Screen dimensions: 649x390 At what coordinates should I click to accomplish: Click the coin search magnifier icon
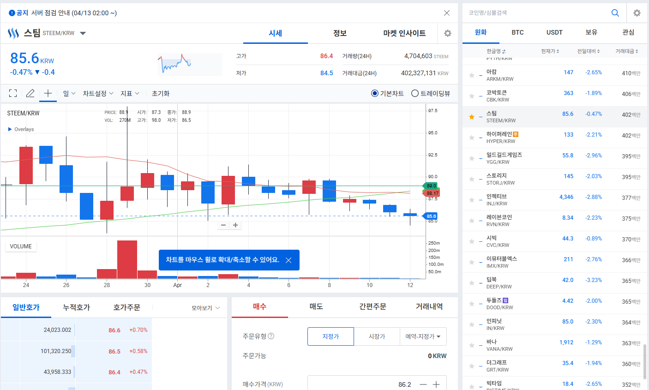click(615, 13)
